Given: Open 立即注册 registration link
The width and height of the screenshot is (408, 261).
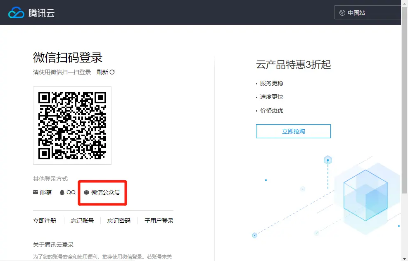Looking at the screenshot, I should pos(45,221).
